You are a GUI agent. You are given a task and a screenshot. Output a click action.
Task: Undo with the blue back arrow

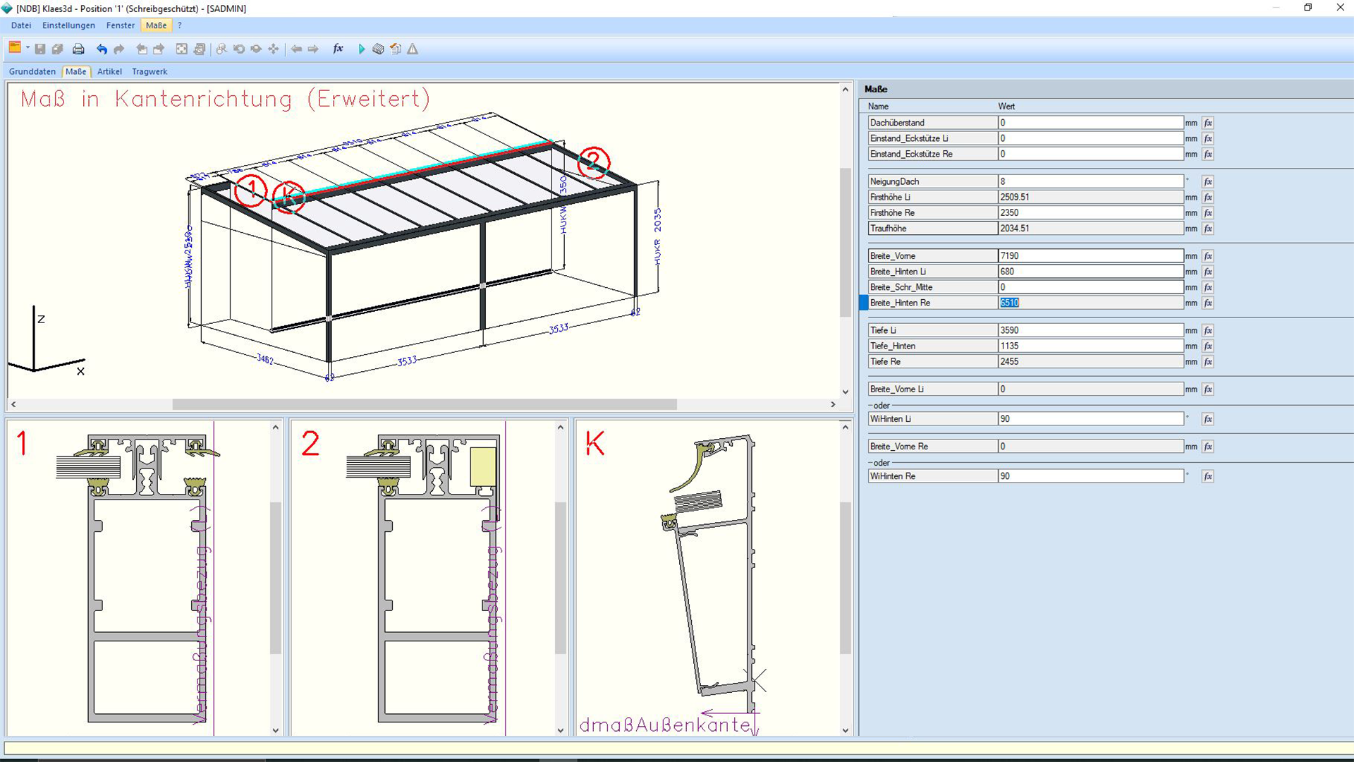tap(102, 49)
